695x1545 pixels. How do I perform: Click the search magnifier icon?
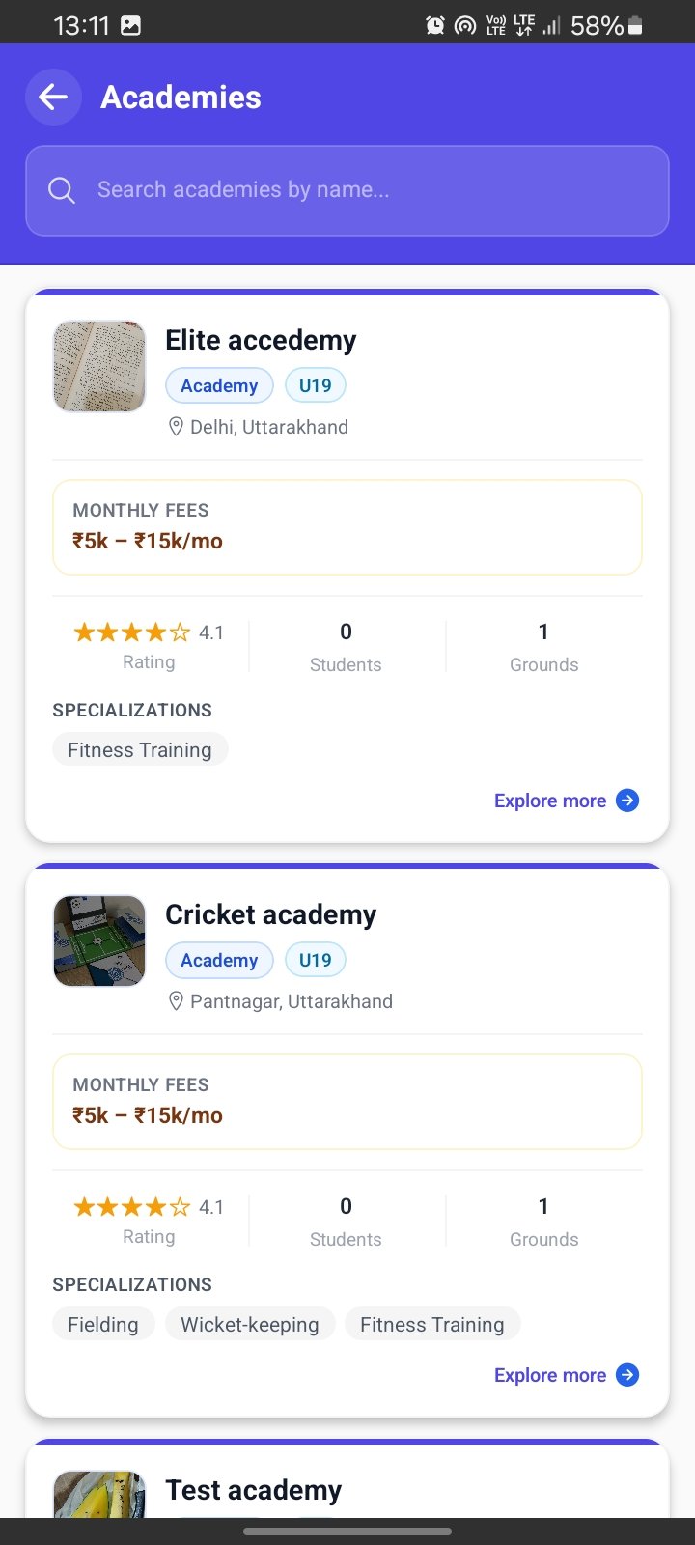62,190
